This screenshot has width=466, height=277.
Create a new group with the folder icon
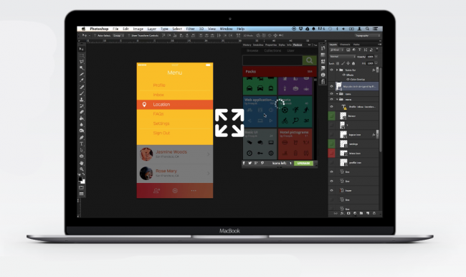click(x=361, y=213)
